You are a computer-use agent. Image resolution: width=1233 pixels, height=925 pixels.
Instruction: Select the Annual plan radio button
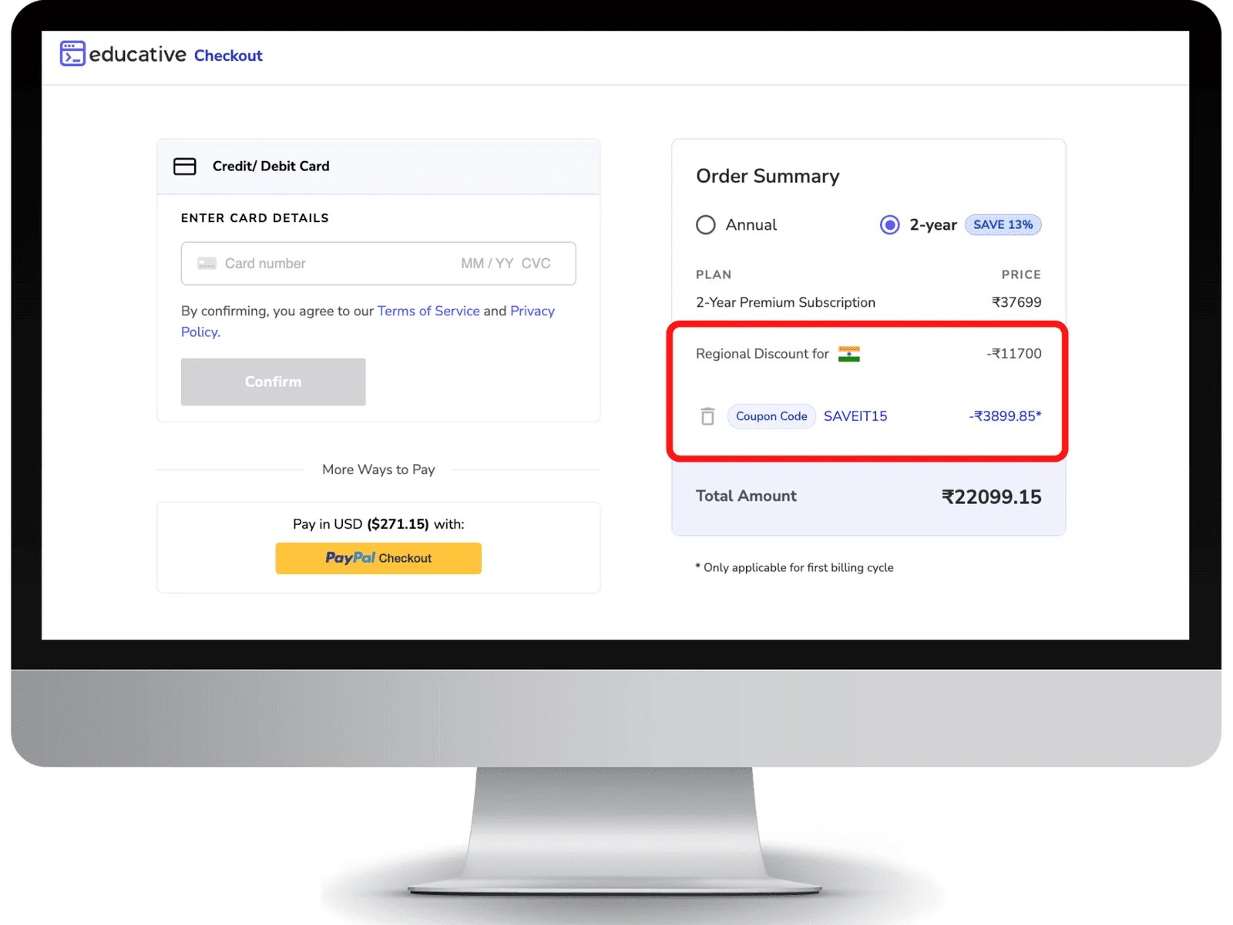click(x=706, y=225)
